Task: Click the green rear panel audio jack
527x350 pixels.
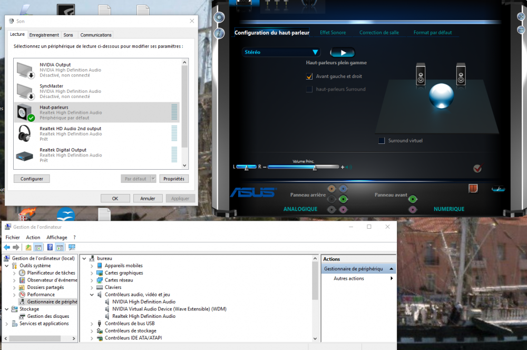Action: pyautogui.click(x=343, y=199)
